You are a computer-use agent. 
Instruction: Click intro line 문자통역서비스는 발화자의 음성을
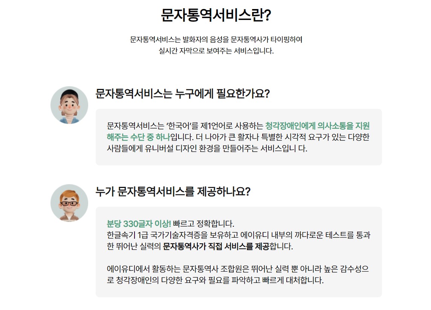(179, 40)
